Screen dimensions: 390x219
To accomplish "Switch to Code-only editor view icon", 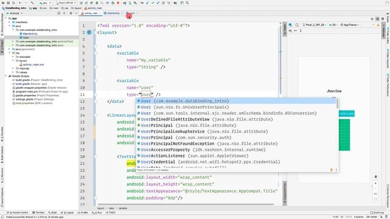I will [372, 19].
